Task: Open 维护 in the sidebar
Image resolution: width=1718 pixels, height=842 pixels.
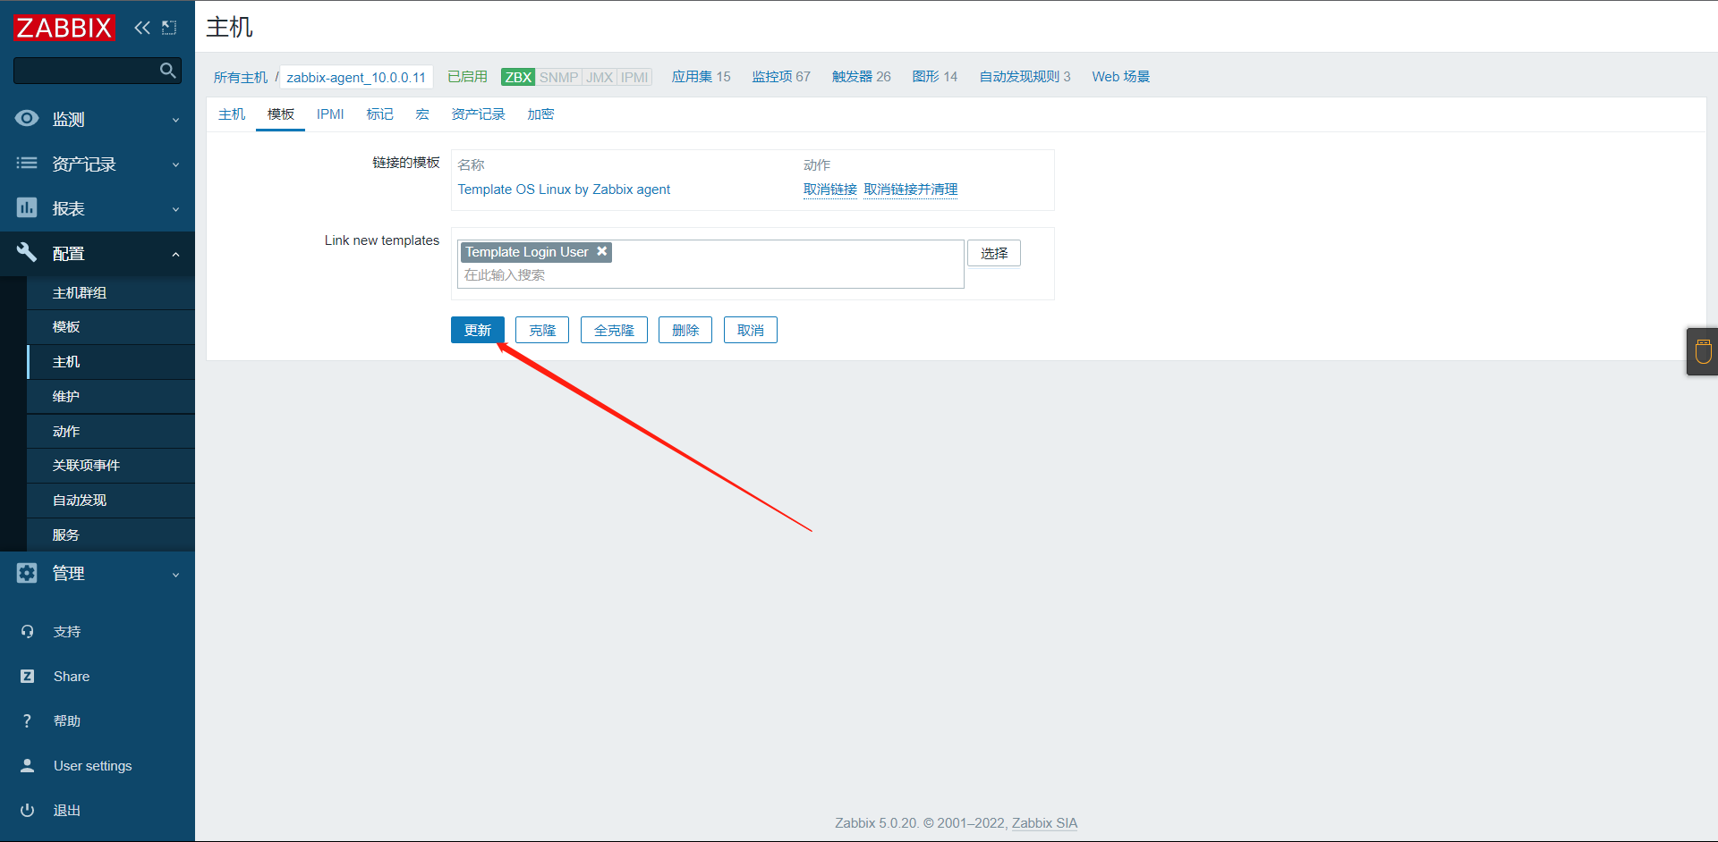Action: click(111, 396)
